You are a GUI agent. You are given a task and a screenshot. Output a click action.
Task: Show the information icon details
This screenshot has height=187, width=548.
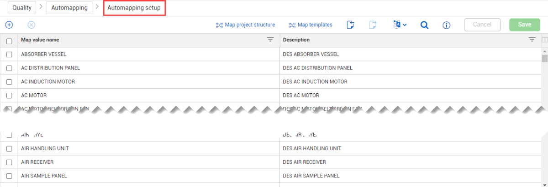click(x=447, y=25)
